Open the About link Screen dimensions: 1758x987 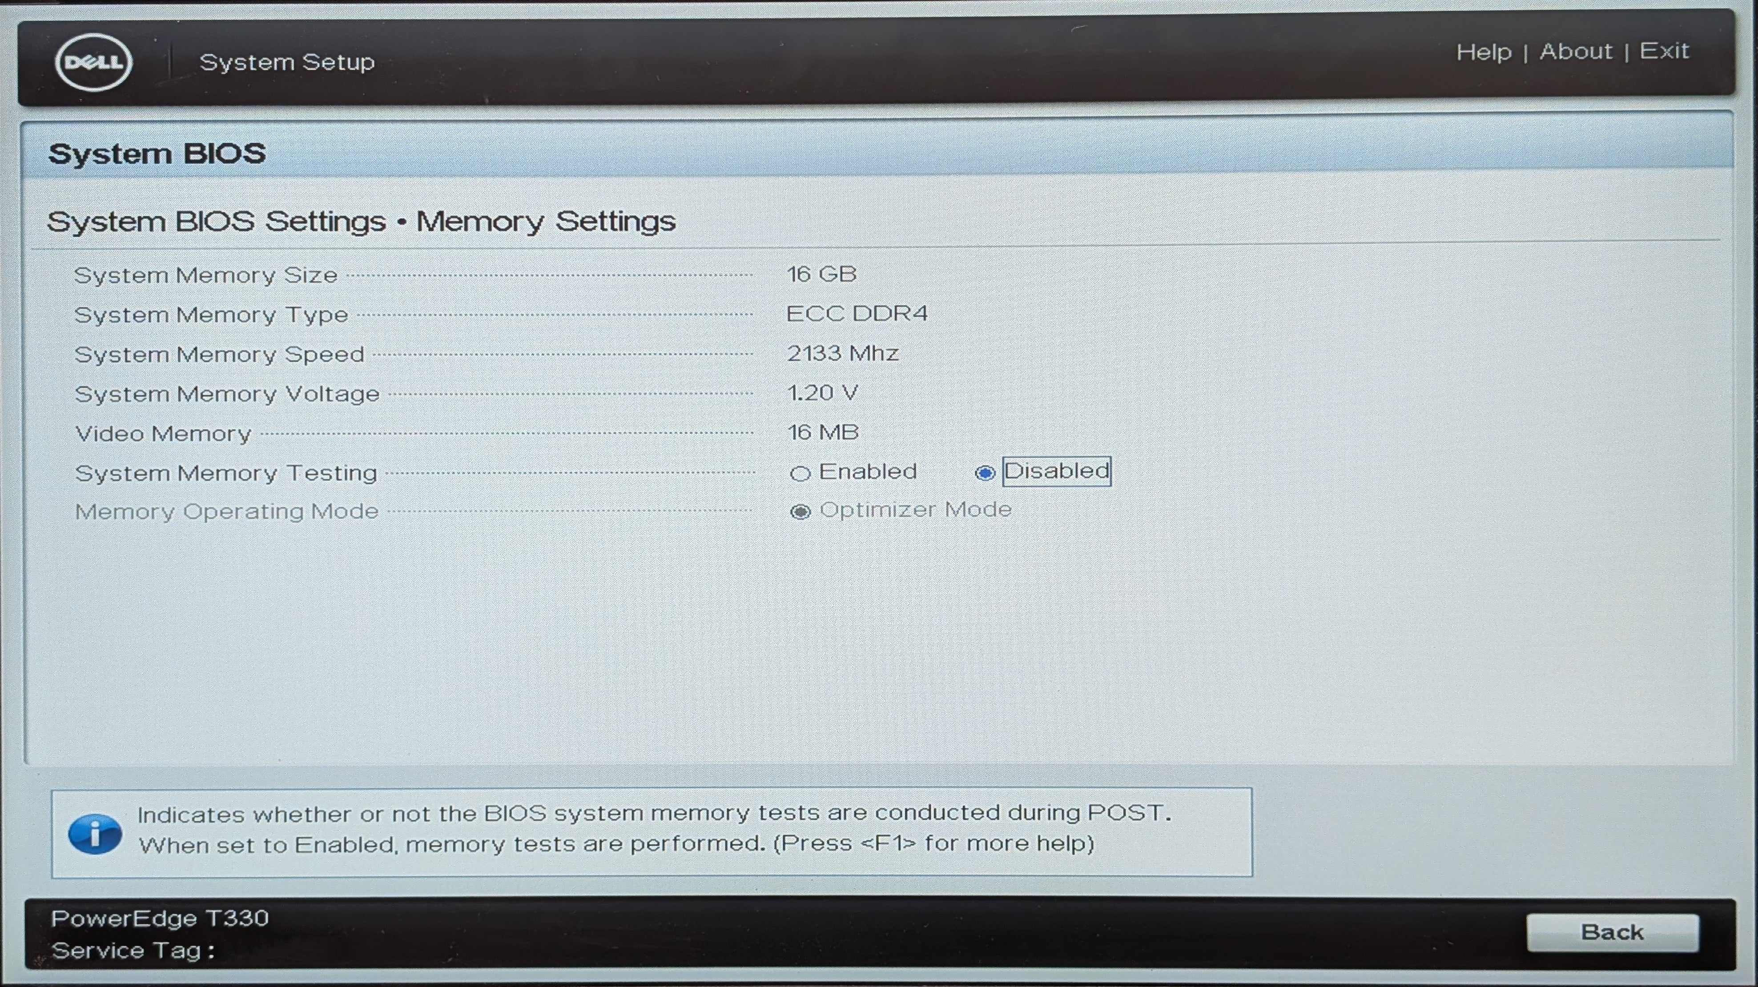click(1576, 52)
